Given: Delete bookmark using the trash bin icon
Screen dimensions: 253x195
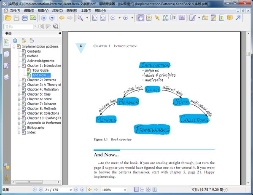Looking at the screenshot, I should click(x=15, y=40).
